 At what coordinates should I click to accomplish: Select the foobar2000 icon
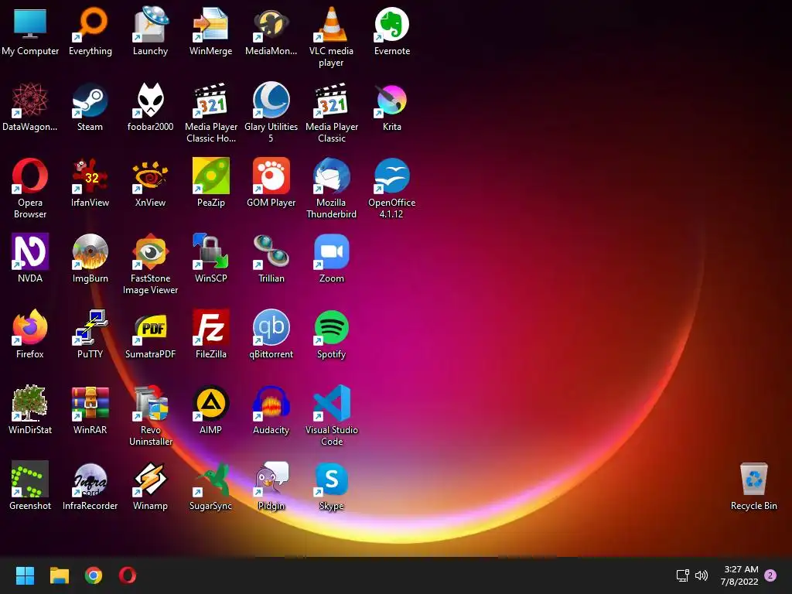(x=151, y=100)
